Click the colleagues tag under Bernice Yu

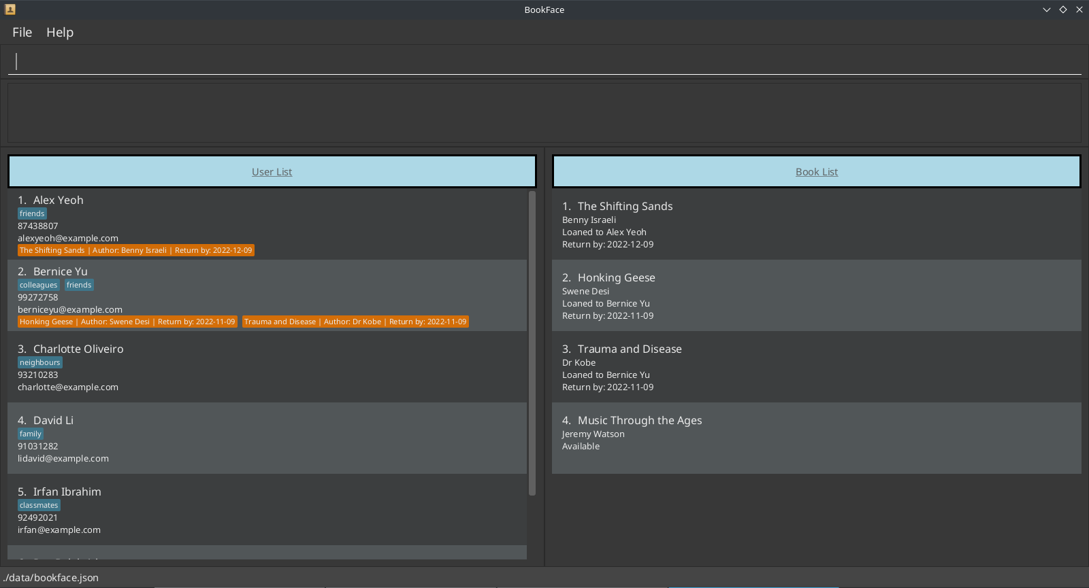(39, 285)
